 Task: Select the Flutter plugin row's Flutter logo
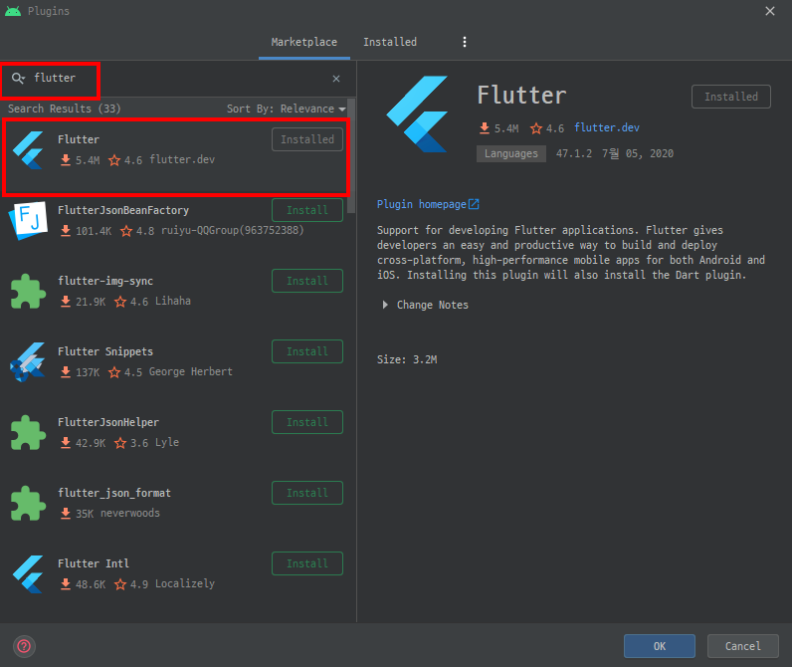(28, 150)
